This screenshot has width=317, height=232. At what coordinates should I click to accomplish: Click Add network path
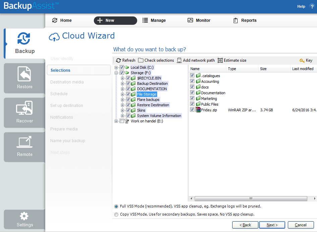pyautogui.click(x=196, y=60)
